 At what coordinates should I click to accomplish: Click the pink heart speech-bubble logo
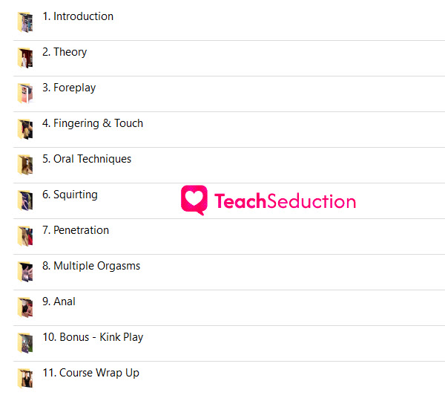point(194,200)
